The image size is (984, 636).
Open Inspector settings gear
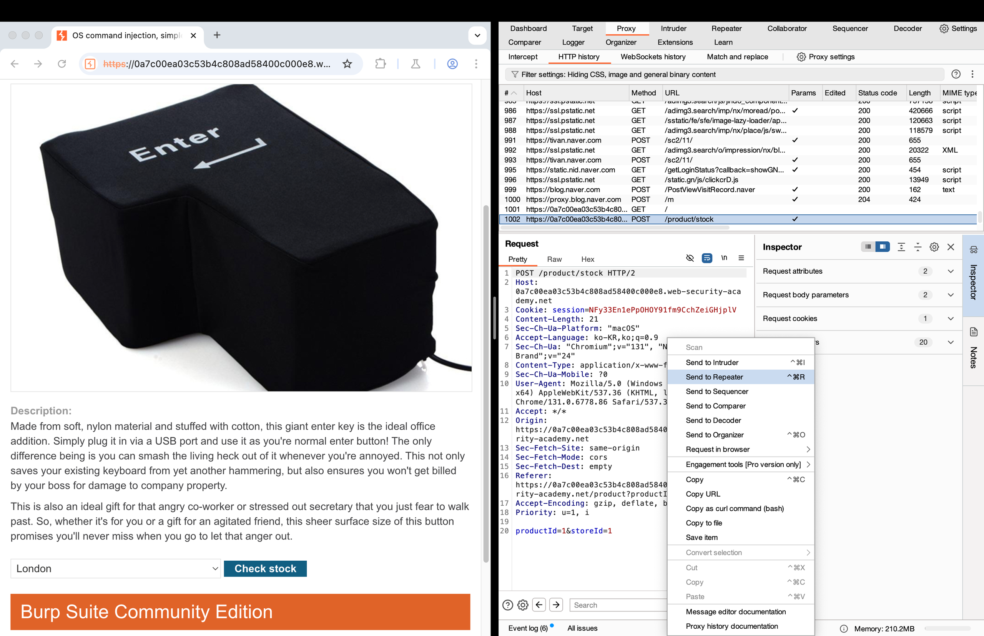tap(934, 247)
